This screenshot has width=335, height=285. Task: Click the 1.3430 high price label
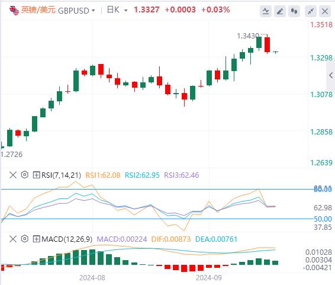click(x=248, y=36)
